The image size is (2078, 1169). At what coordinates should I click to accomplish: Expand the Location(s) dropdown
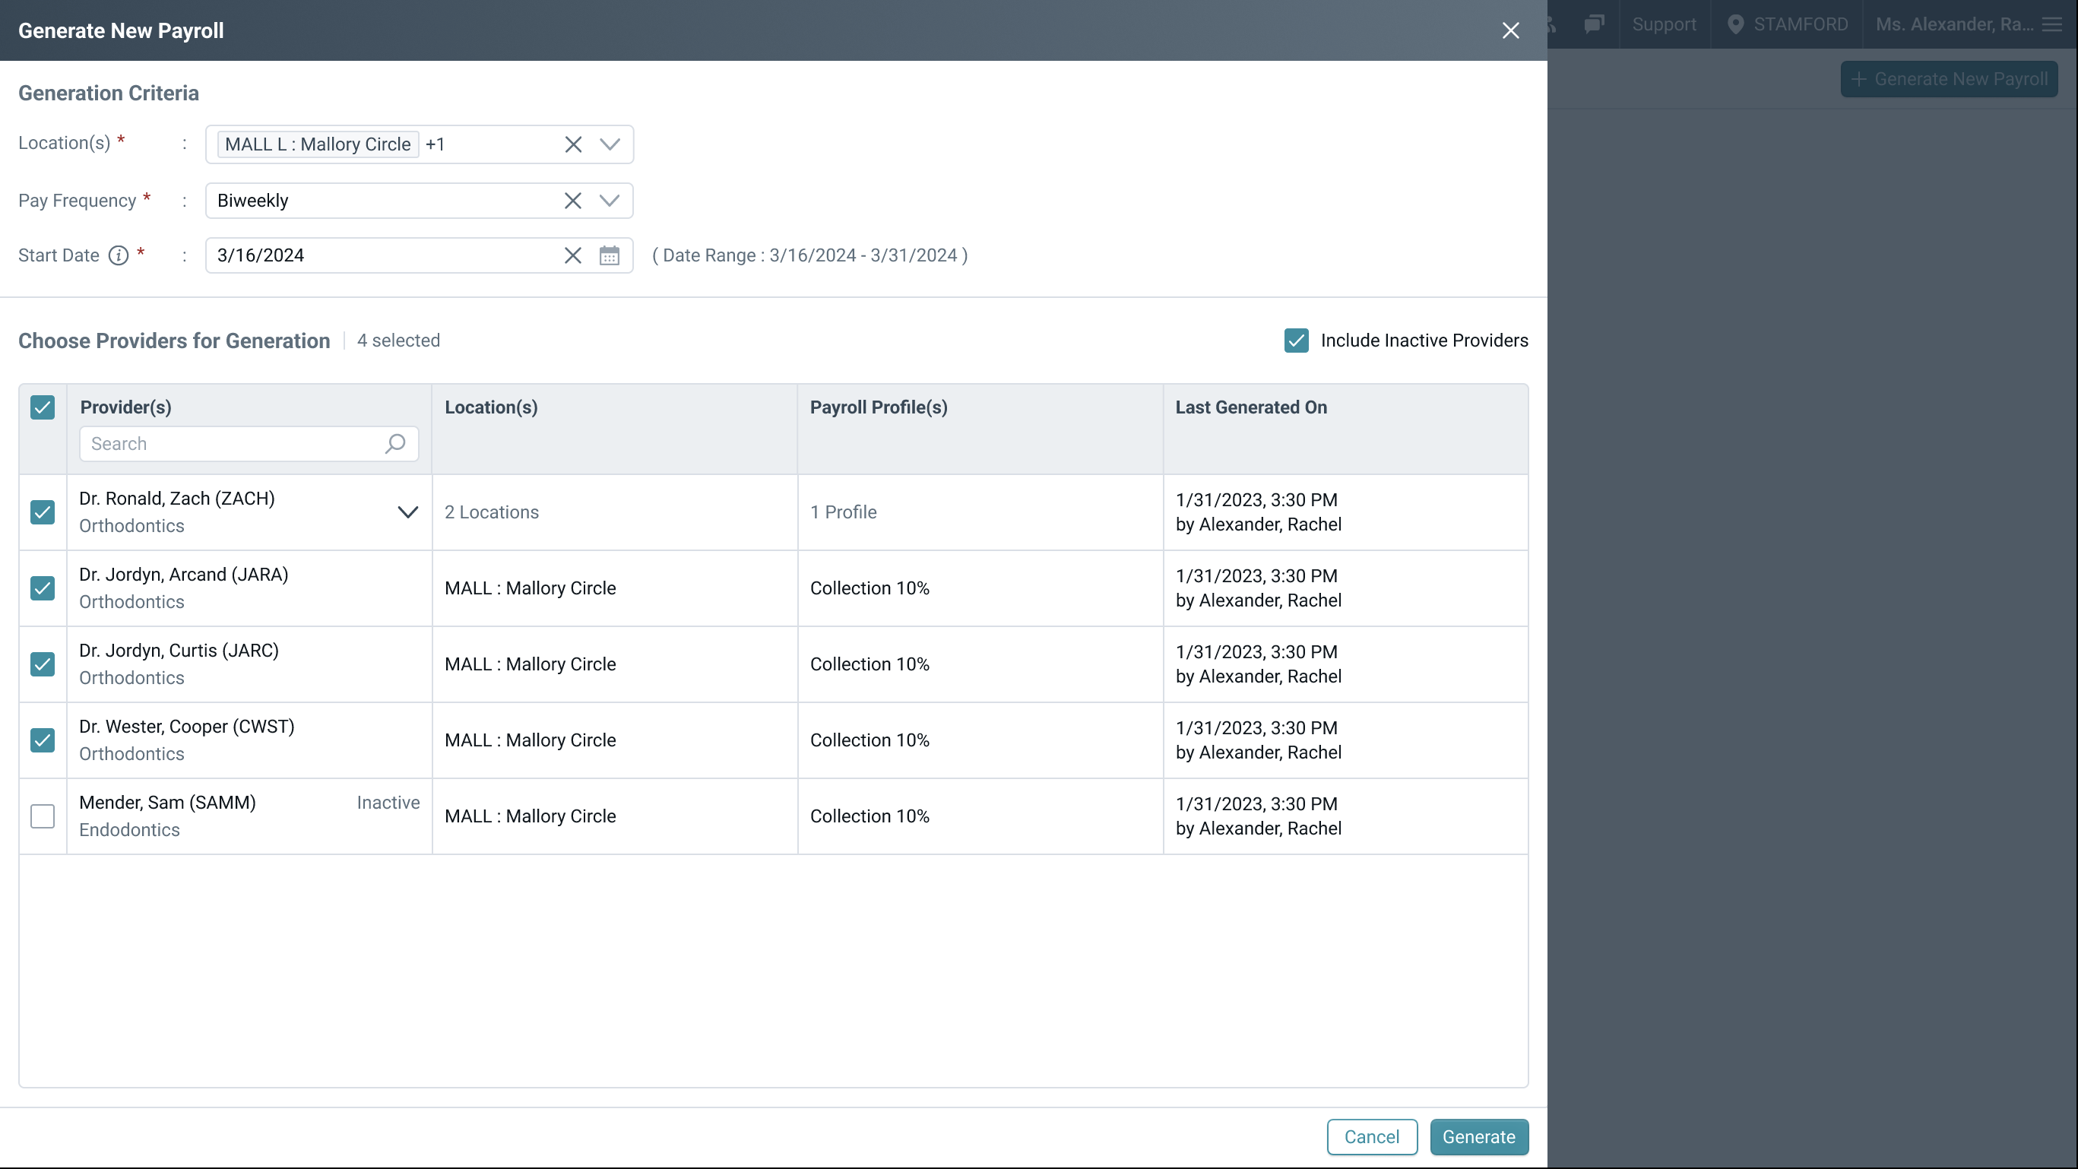click(x=610, y=144)
